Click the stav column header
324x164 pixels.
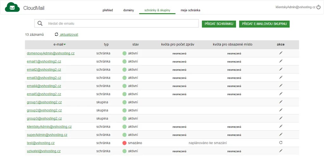(x=135, y=44)
